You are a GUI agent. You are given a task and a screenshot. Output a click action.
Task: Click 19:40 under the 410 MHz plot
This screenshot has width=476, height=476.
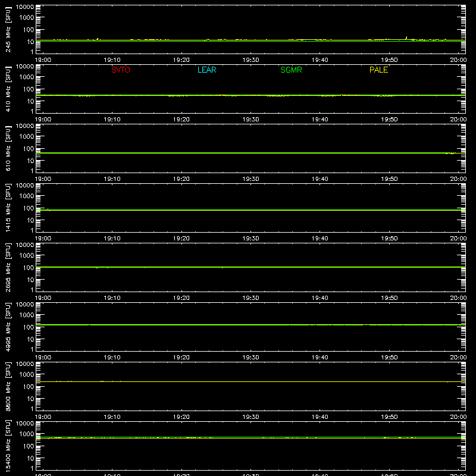point(320,120)
